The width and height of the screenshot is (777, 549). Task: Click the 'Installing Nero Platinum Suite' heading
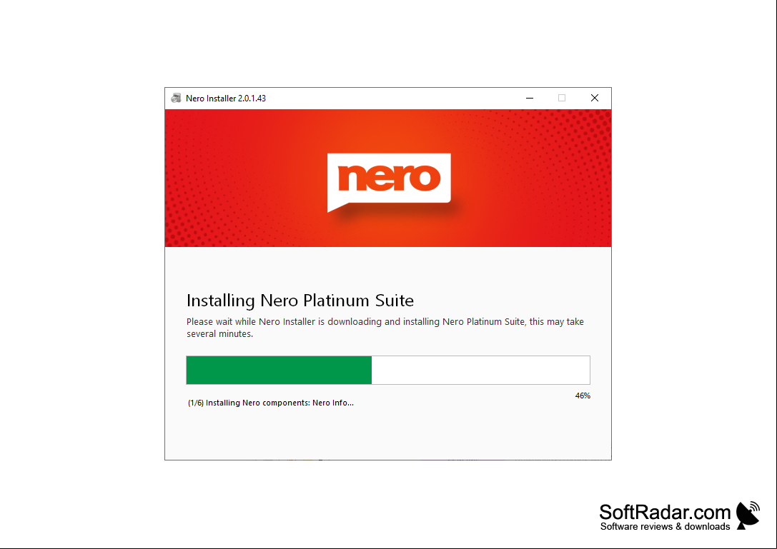tap(300, 301)
